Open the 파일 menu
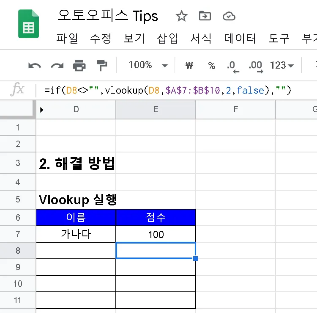This screenshot has height=313, width=317. point(67,38)
